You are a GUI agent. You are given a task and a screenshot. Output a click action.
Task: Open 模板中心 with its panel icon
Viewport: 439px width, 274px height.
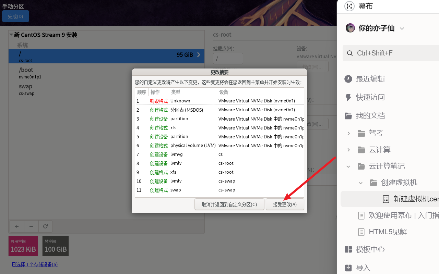coord(348,249)
